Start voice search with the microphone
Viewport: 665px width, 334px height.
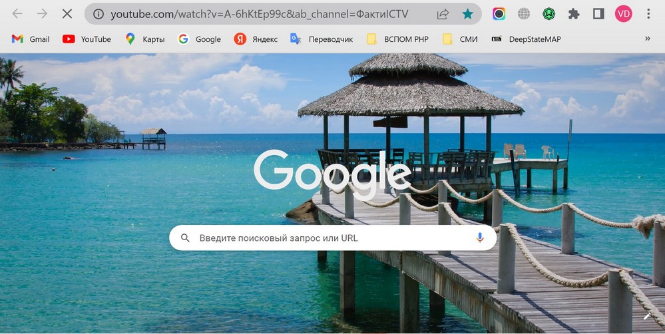point(480,238)
